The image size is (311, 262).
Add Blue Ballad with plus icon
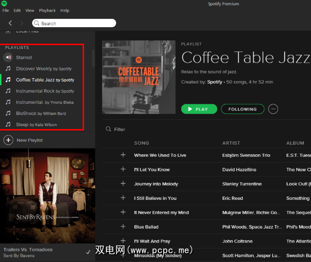tap(123, 227)
